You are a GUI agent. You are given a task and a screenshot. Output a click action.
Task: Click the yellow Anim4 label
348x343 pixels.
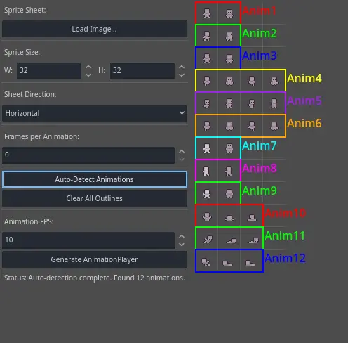(304, 78)
